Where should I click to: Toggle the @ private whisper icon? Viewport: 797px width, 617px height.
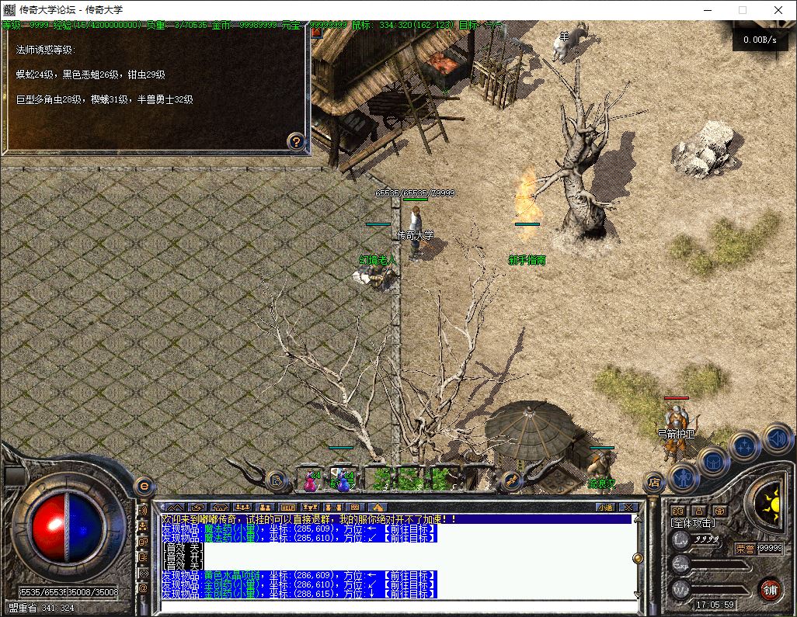[x=144, y=588]
